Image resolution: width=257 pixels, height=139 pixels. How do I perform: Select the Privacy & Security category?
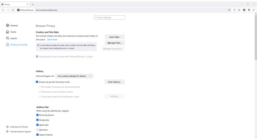click(x=17, y=45)
